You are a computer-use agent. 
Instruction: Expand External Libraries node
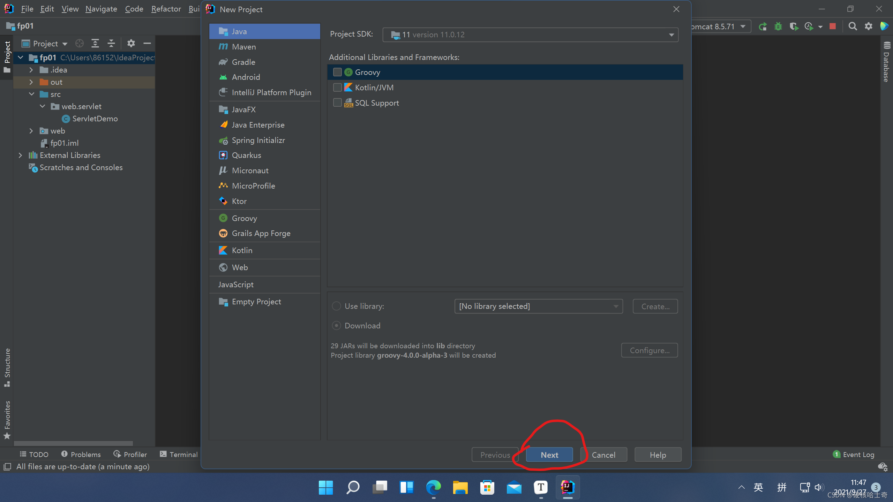tap(20, 155)
